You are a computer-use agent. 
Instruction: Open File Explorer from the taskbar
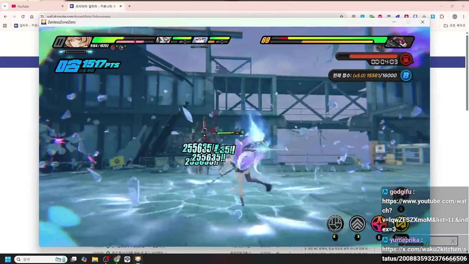[95, 259]
